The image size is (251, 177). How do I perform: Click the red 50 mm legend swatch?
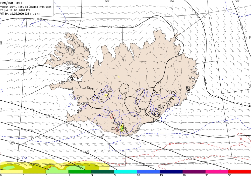240,172
